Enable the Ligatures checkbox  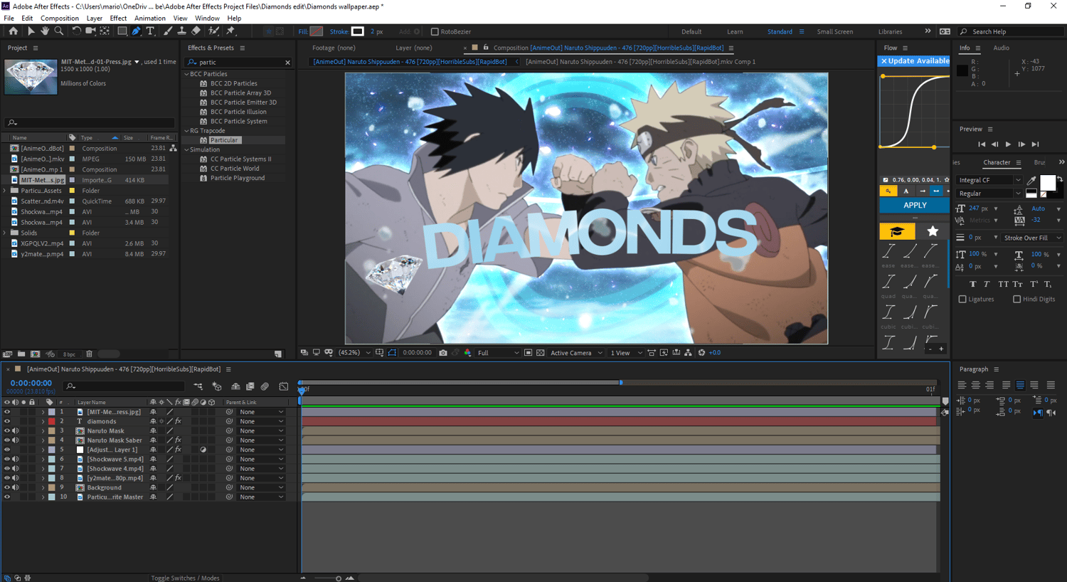click(962, 300)
